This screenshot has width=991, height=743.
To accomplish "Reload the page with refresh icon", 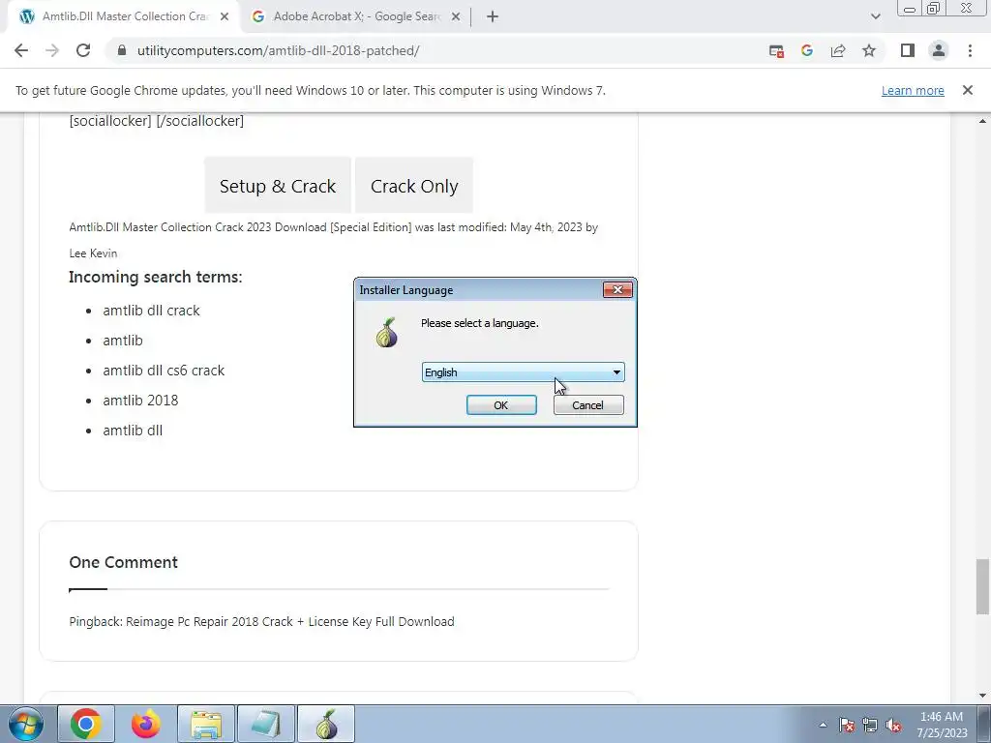I will point(83,50).
